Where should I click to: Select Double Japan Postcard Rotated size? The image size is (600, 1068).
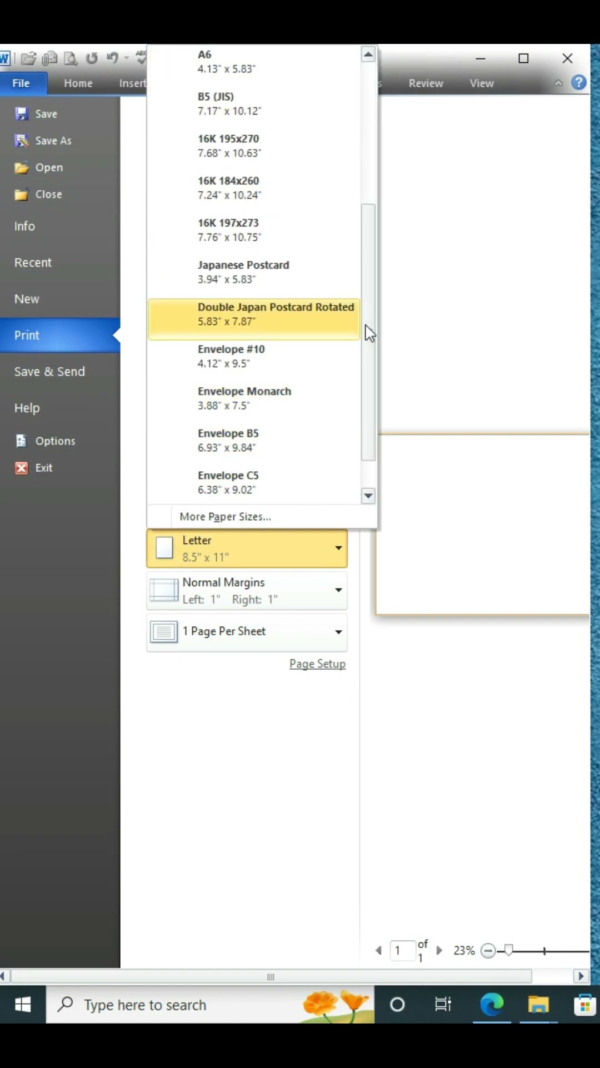point(254,319)
